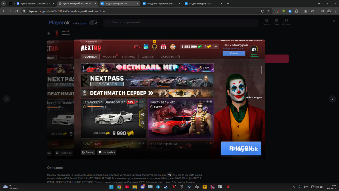Screen dimensions: 339x191
Task: Close the image lightbox viewer
Action: (x=334, y=21)
